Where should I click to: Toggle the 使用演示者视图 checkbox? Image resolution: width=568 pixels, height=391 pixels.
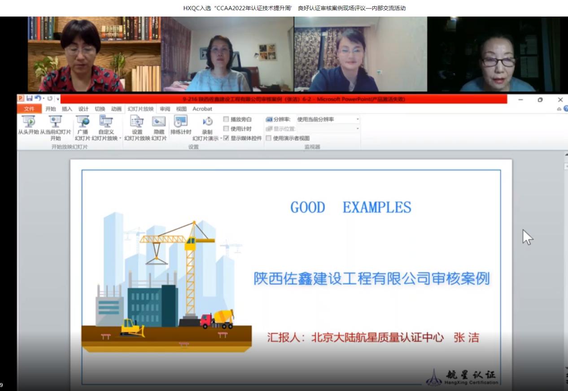click(269, 138)
